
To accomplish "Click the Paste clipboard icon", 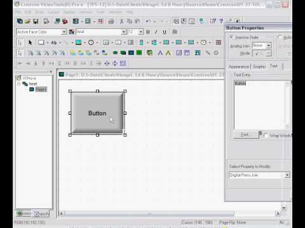I will point(137,21).
